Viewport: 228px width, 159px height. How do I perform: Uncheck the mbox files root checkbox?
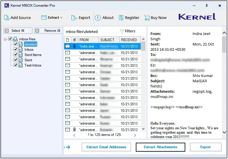pyautogui.click(x=10, y=39)
